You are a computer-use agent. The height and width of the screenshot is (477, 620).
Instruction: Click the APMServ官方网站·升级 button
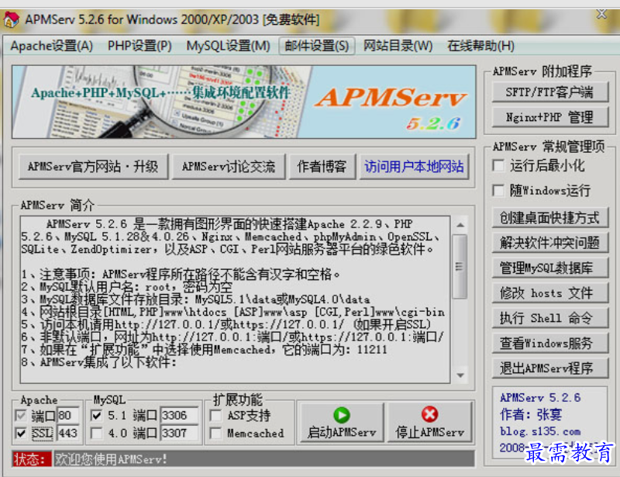93,166
